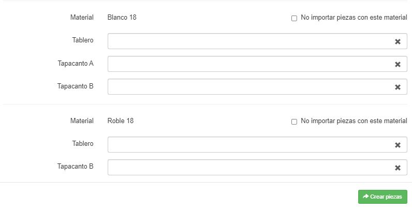Click Tapacanto B label under Roble 18

pyautogui.click(x=76, y=167)
